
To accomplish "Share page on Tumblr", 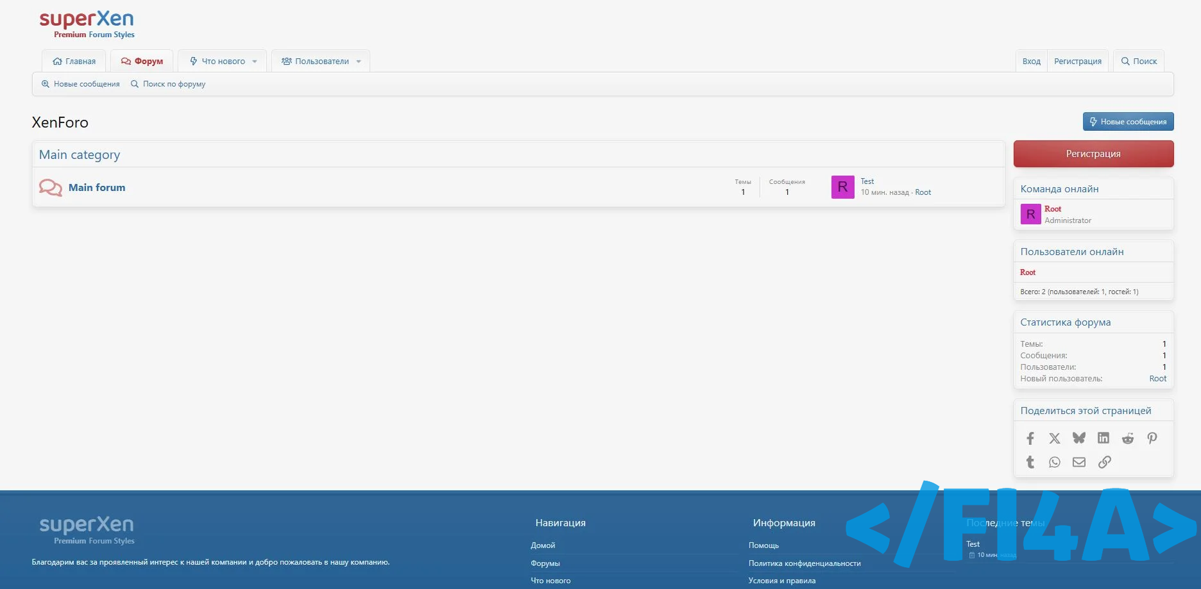I will (1030, 462).
